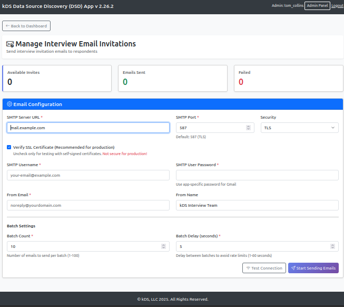
Task: Click the From Email input field
Action: pos(88,205)
